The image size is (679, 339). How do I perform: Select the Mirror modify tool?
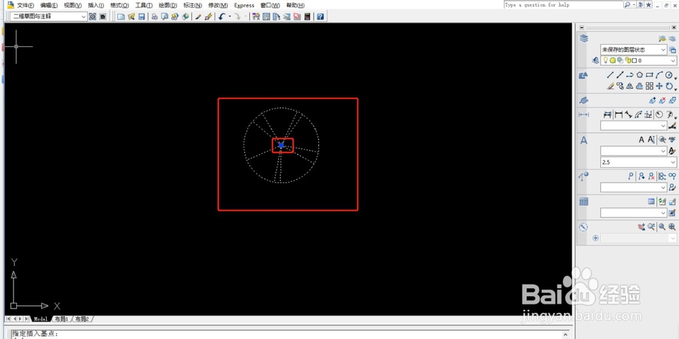coord(629,86)
